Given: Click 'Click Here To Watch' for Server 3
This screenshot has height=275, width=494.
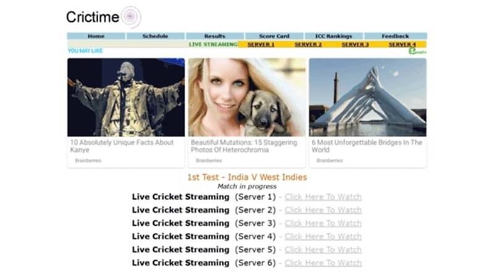Looking at the screenshot, I should [323, 223].
